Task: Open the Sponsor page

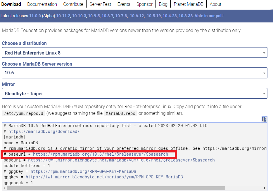Action: pyautogui.click(x=144, y=4)
